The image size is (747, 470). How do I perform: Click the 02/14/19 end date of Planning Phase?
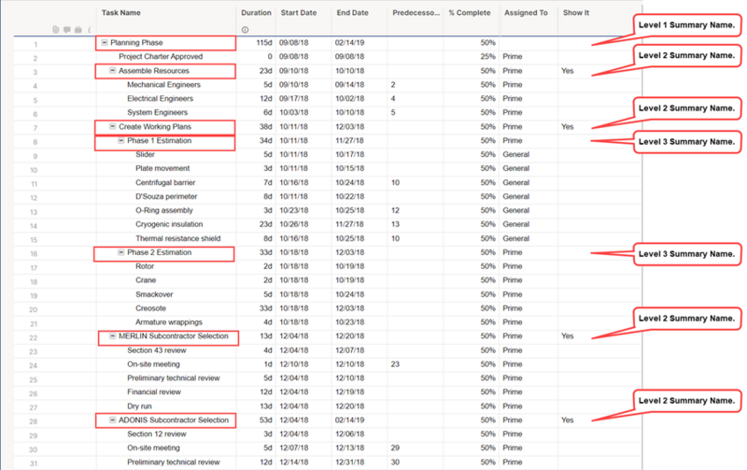click(x=349, y=42)
